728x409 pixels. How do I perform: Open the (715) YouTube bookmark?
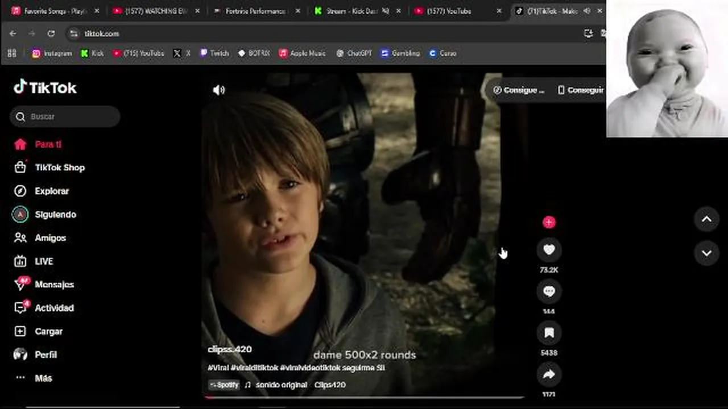[138, 53]
